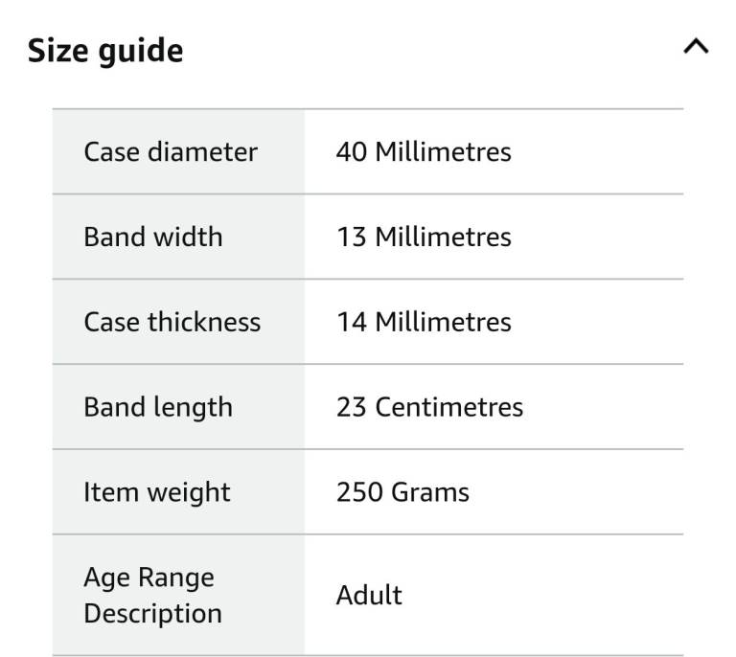Select the Item weight label
The image size is (736, 657).
click(x=157, y=492)
